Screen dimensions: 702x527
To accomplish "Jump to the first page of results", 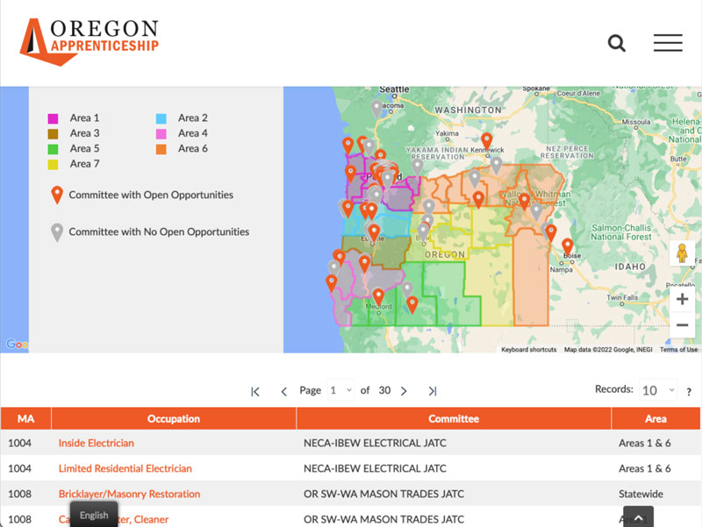I will [255, 391].
